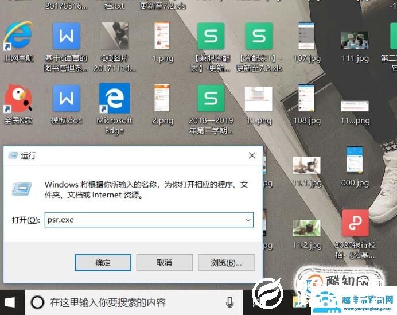
Task: Click 确定 in the Run dialog
Action: coord(103,263)
